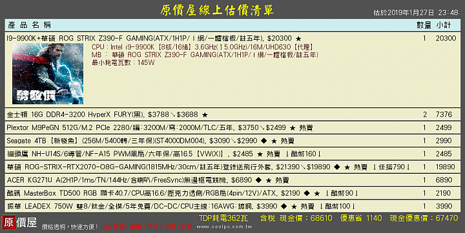This screenshot has height=233, width=465.
Task: Click the Thor promotional thumbnail image
Action: pyautogui.click(x=48, y=73)
